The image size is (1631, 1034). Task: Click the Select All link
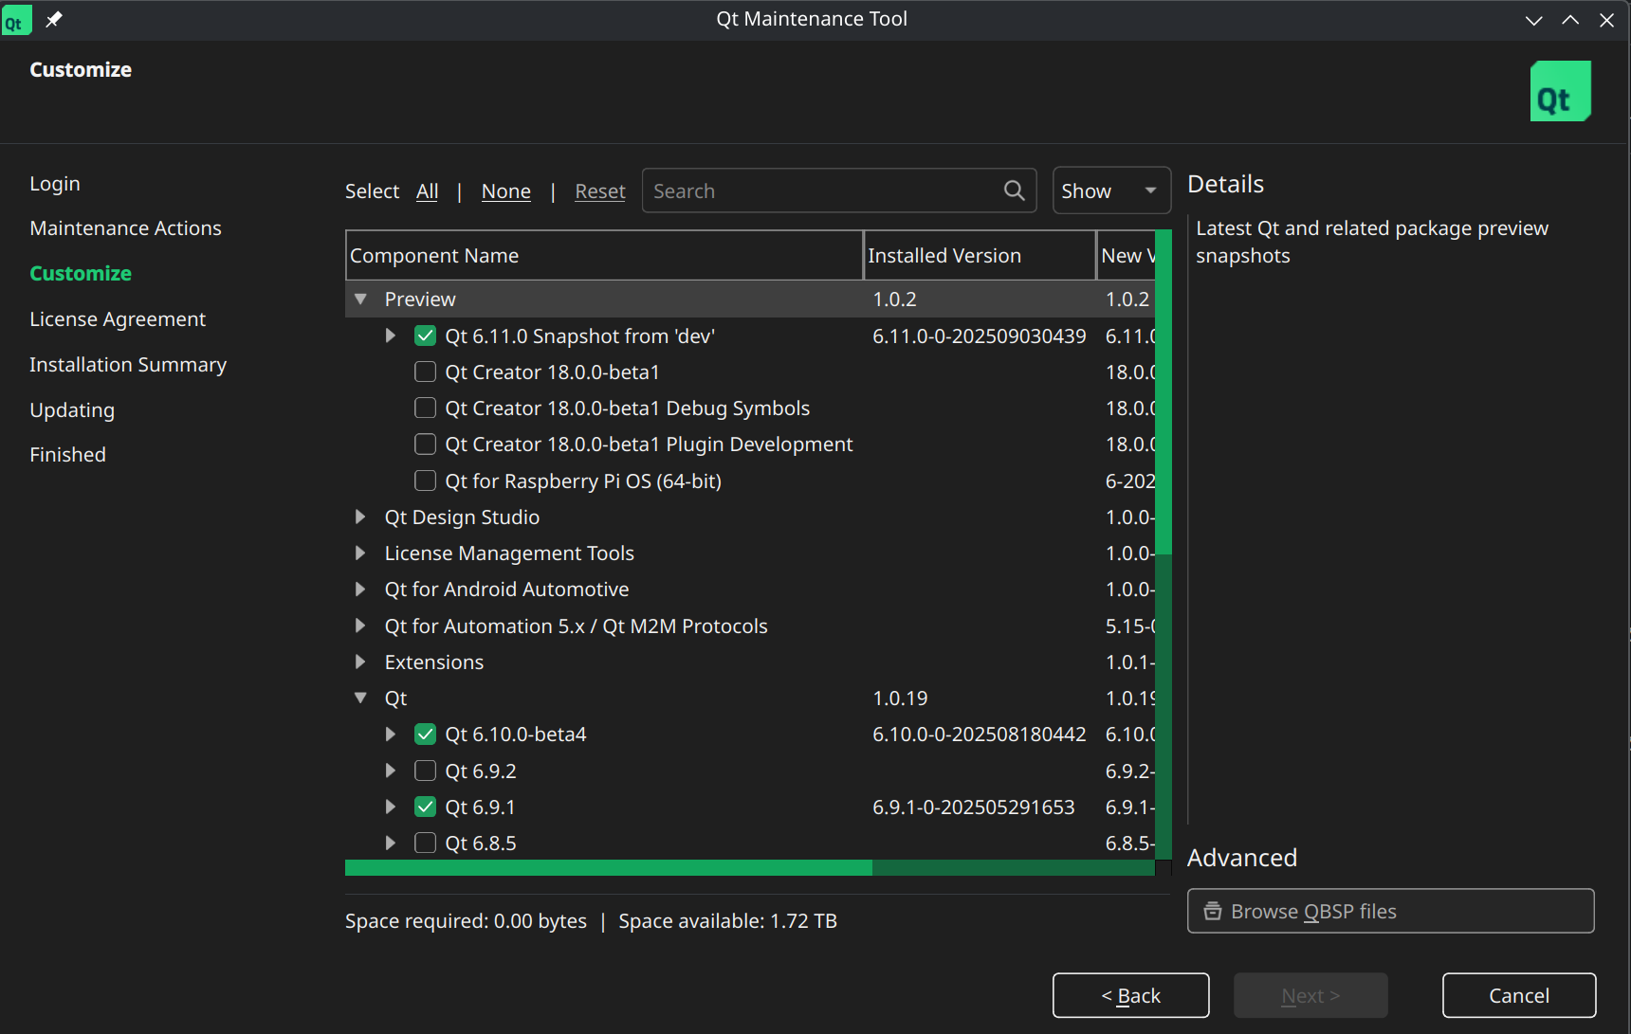coord(427,191)
